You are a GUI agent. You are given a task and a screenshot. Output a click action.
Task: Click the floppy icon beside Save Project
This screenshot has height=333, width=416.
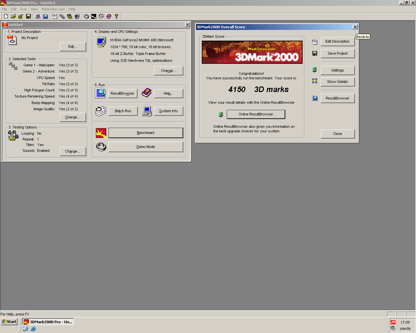(315, 53)
